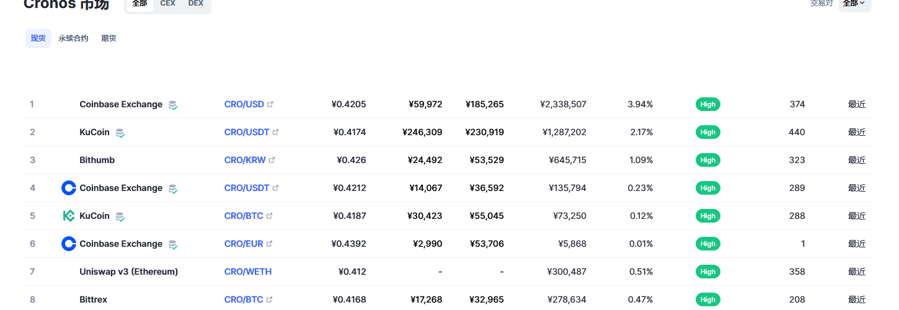Open the Bithumb exchange link
Screen dimensions: 899x310
pyautogui.click(x=97, y=160)
